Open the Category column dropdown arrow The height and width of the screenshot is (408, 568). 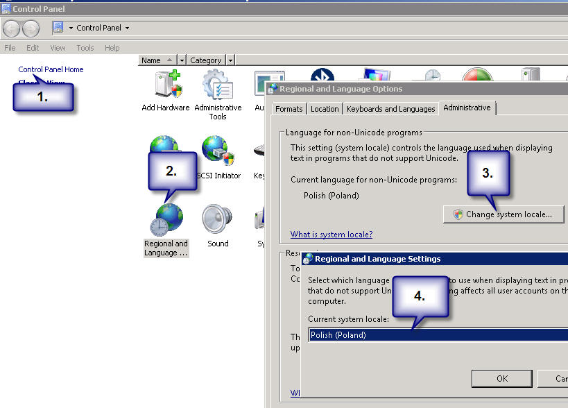tap(230, 60)
